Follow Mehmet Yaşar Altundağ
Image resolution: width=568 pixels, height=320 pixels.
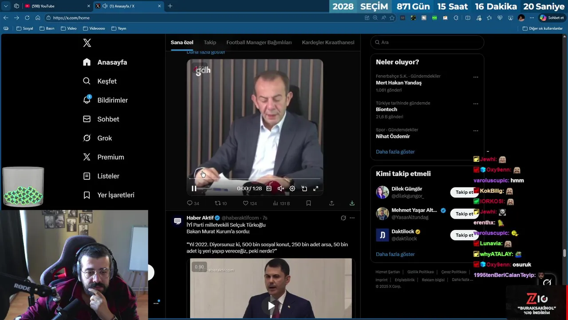pos(464,214)
